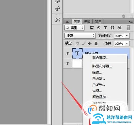Filter for shape layers icon

click(x=112, y=28)
